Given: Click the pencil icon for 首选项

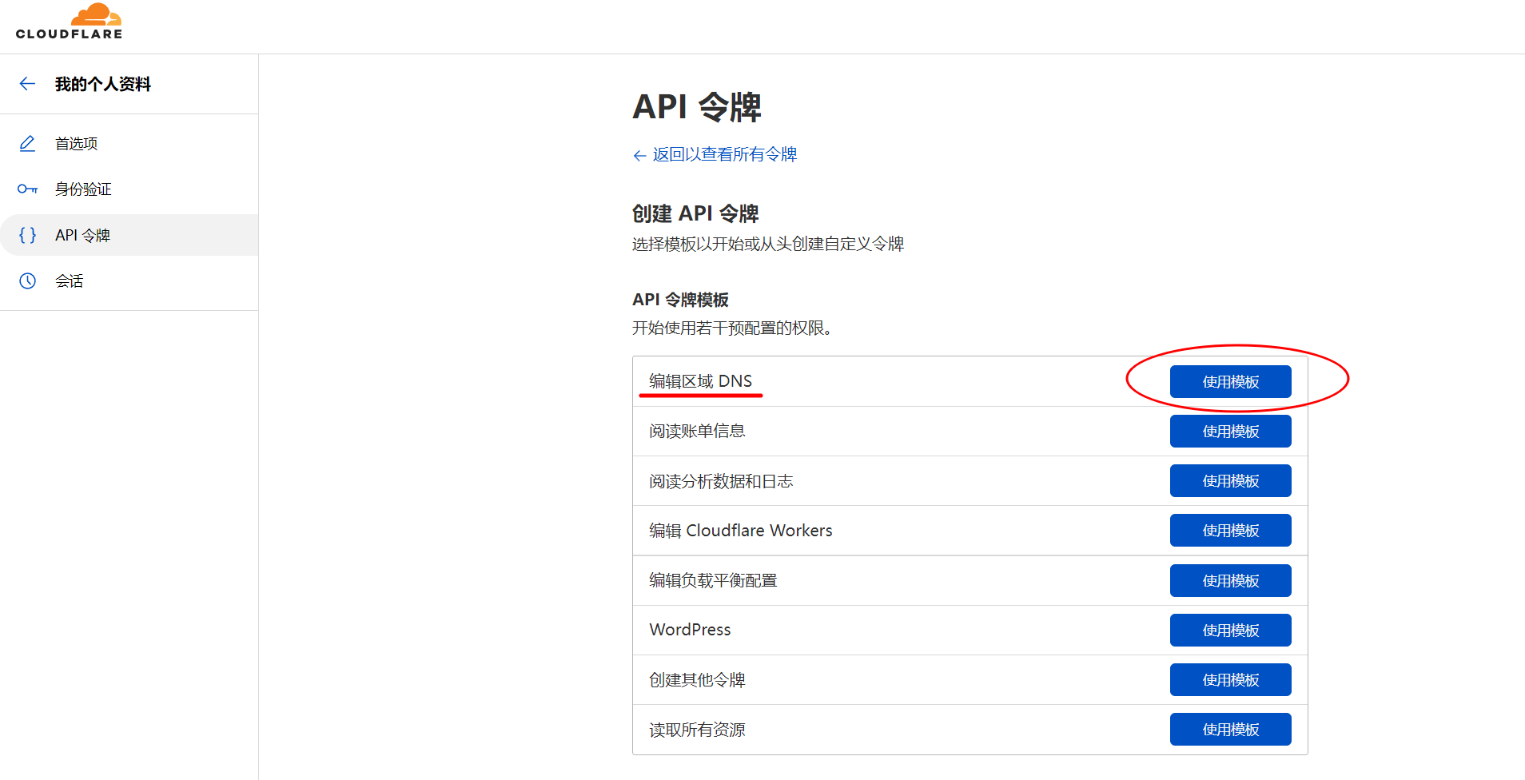Looking at the screenshot, I should coord(27,144).
